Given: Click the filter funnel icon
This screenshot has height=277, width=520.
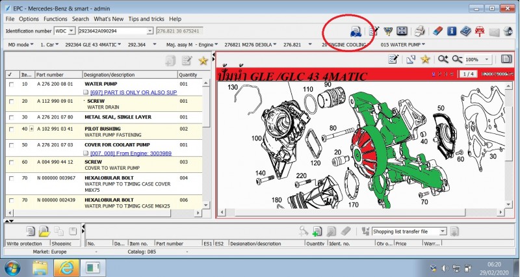Looking at the screenshot, I should coord(388,31).
